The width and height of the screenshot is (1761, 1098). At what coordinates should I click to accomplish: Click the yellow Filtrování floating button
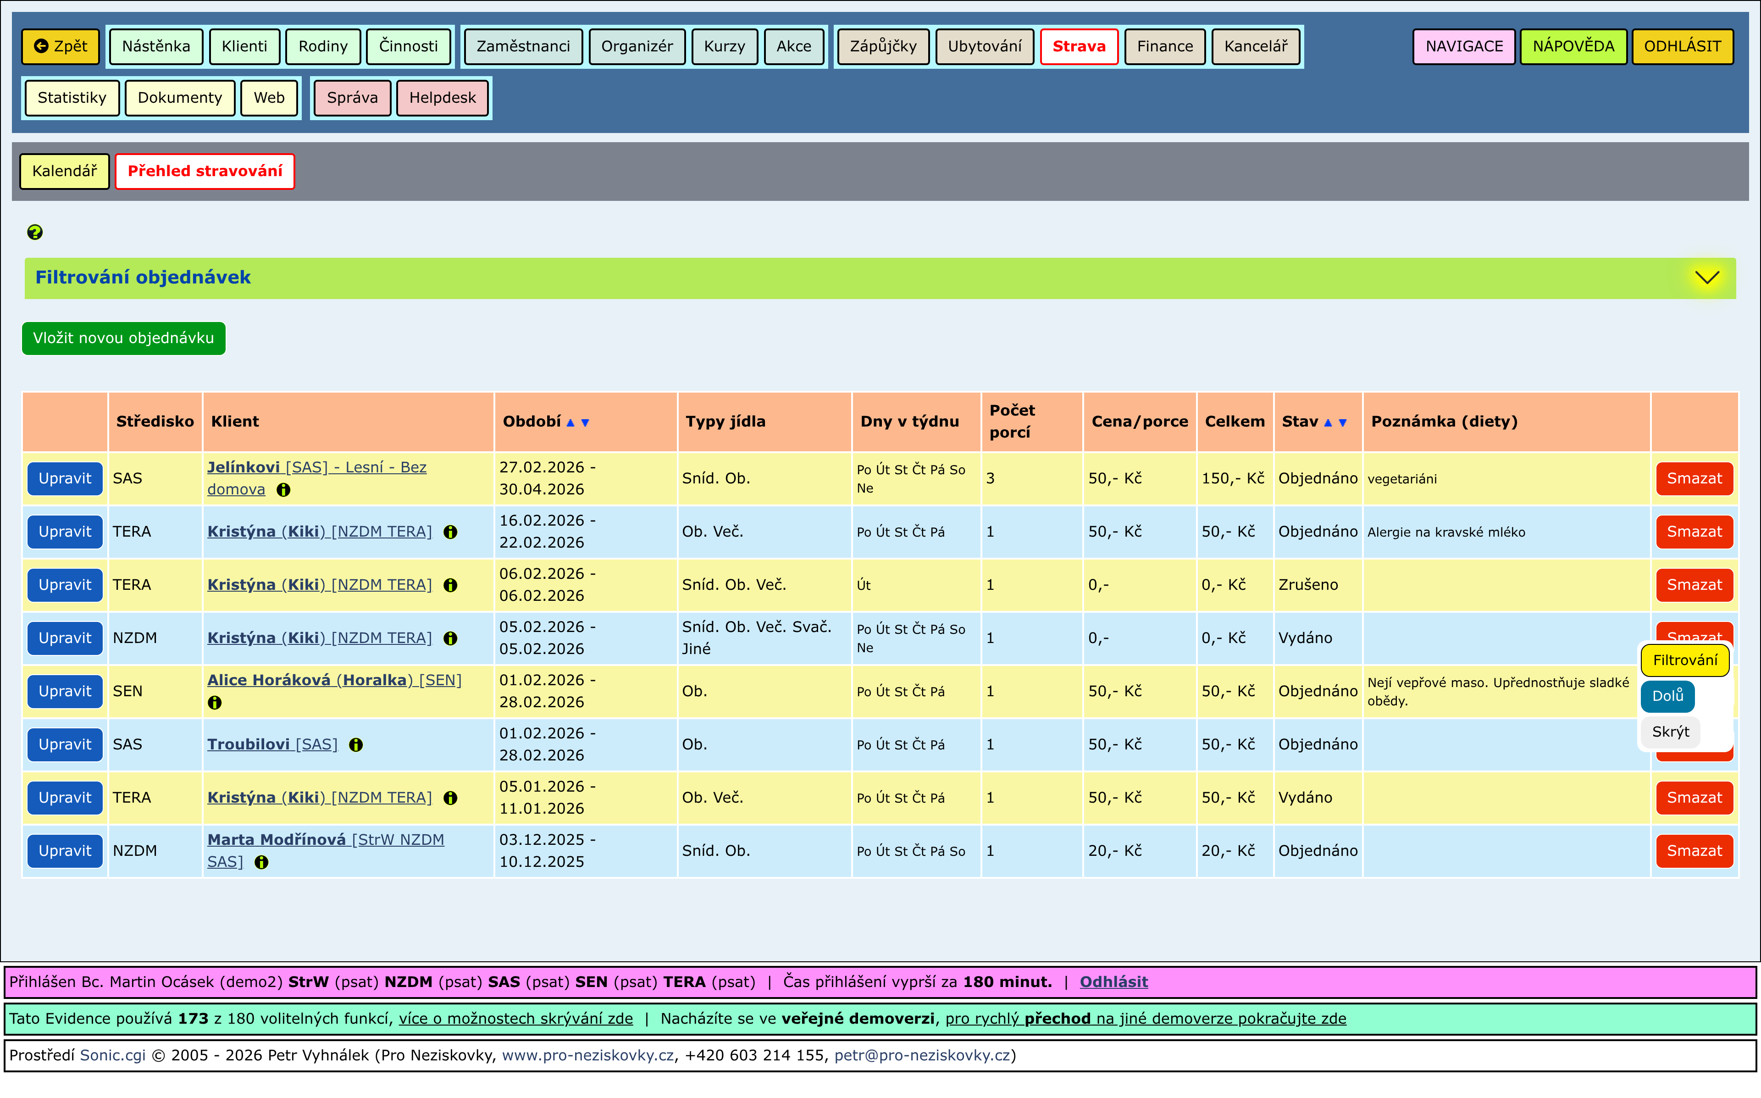[1685, 660]
